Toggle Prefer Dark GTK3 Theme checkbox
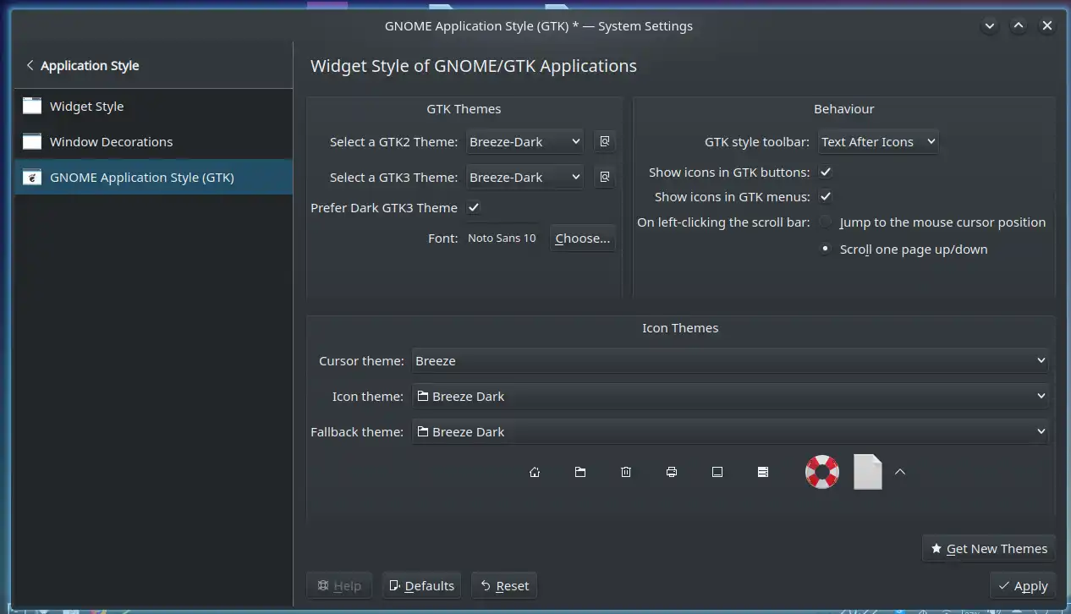 (474, 208)
